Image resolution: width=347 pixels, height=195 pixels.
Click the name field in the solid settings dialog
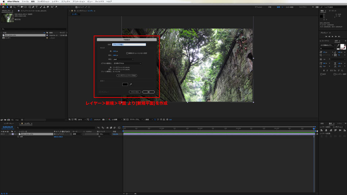coord(129,45)
